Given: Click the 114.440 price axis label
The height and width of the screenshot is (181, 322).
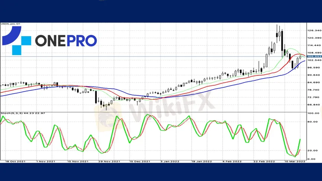Looking at the screenshot, I should (314, 45).
